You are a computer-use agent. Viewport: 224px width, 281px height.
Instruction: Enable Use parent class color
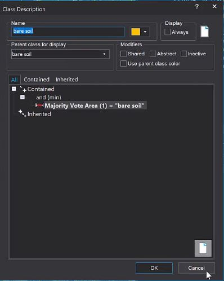pyautogui.click(x=123, y=64)
